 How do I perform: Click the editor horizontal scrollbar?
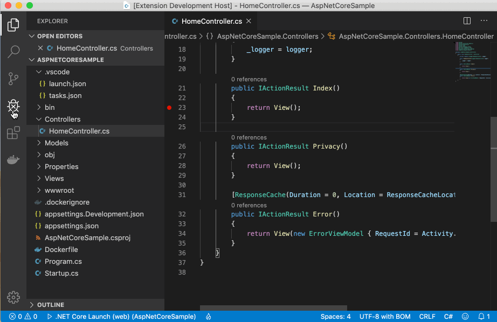click(x=273, y=308)
